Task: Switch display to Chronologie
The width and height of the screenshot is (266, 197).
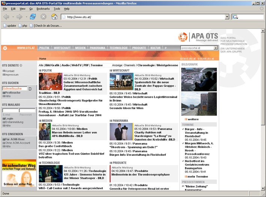Action: 146,65
